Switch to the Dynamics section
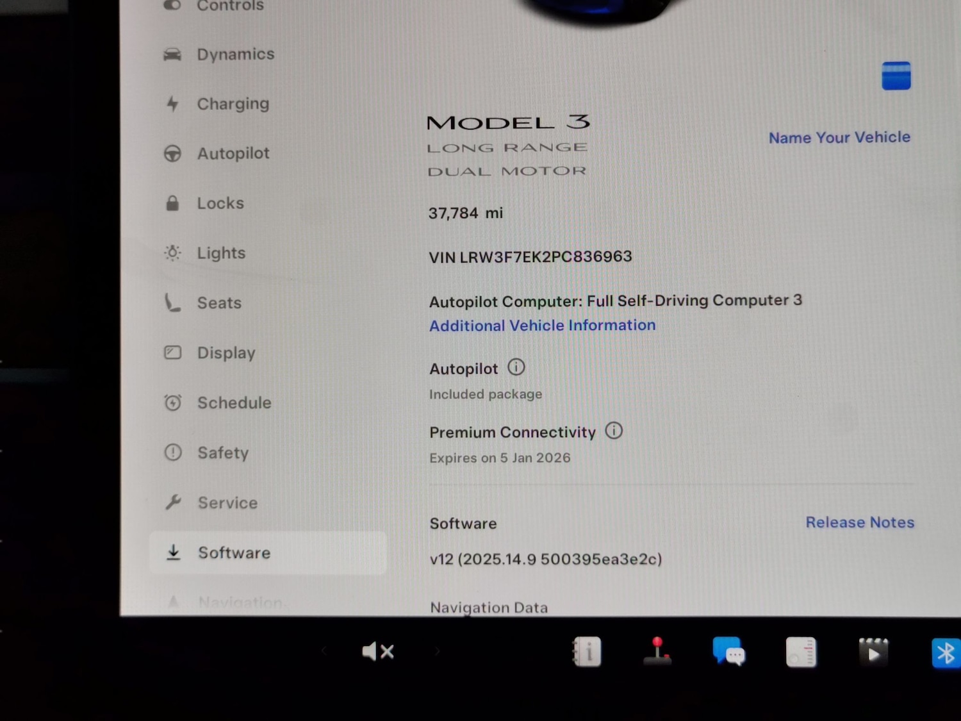 [235, 54]
